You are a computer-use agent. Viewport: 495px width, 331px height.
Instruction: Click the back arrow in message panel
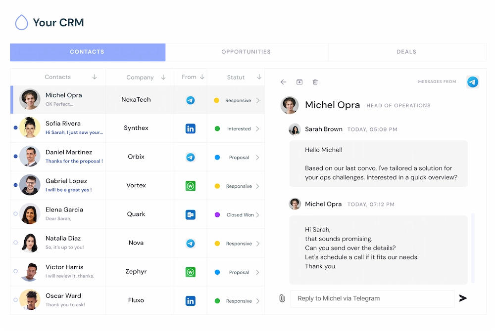pos(283,82)
